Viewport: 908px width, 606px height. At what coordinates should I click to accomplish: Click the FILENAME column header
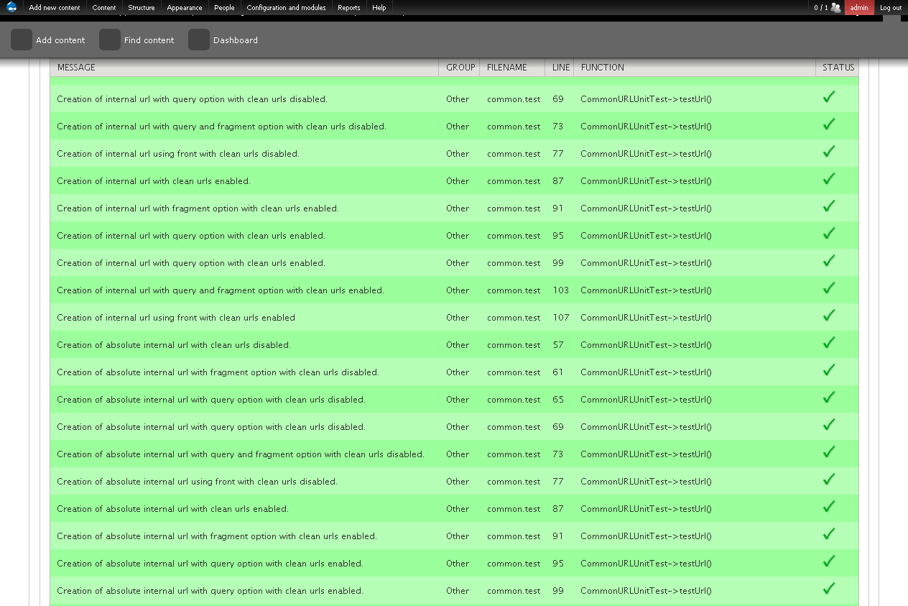[x=506, y=68]
